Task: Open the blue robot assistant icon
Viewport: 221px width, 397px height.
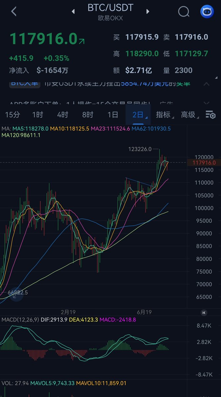Action: tap(207, 11)
